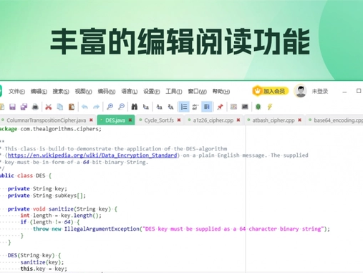363x273 pixels.
Task: Open the 视图(V) menu
Action: pyautogui.click(x=83, y=92)
